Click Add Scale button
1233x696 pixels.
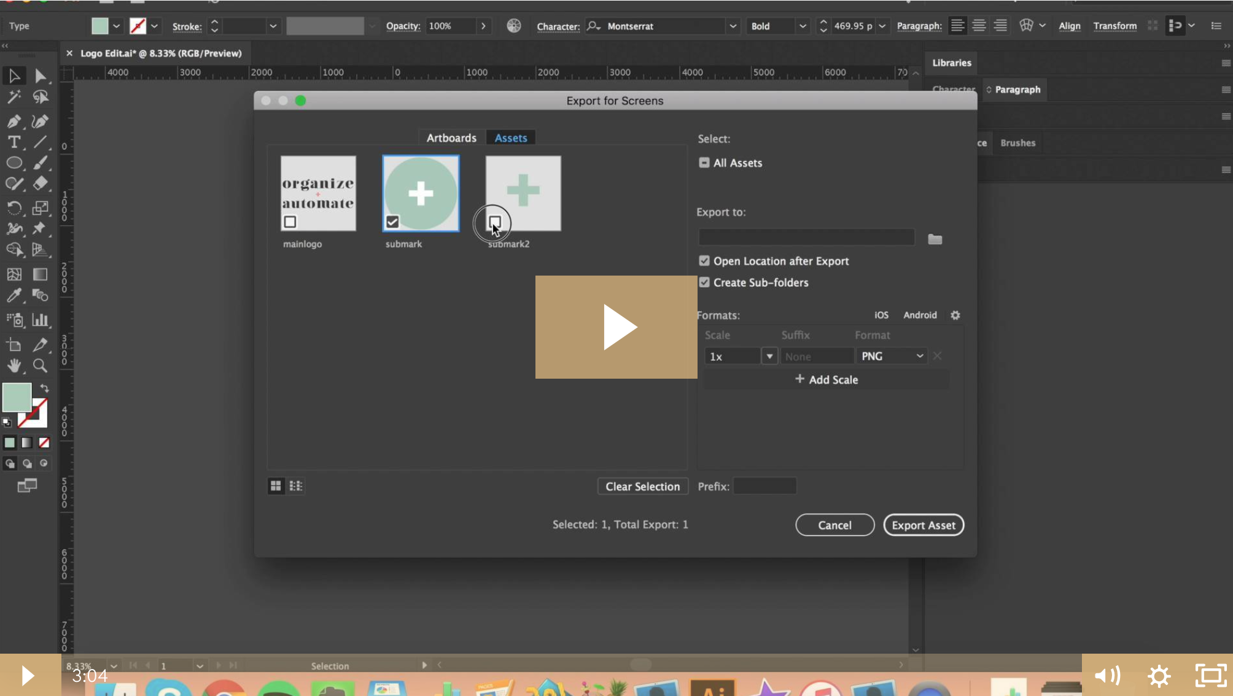pos(826,379)
